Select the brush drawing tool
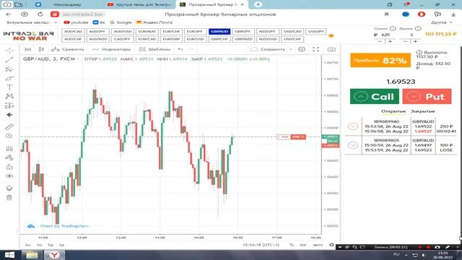This screenshot has width=462, height=260. click(9, 78)
